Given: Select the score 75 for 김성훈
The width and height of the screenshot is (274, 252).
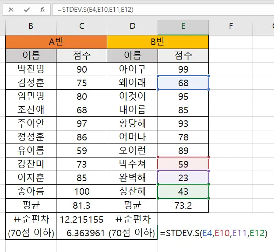Looking at the screenshot, I should [x=81, y=83].
